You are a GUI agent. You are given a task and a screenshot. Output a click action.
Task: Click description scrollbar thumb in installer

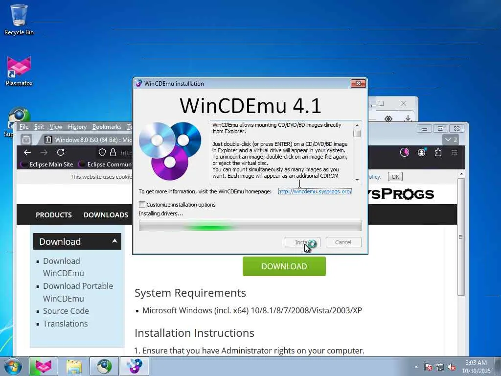point(357,133)
